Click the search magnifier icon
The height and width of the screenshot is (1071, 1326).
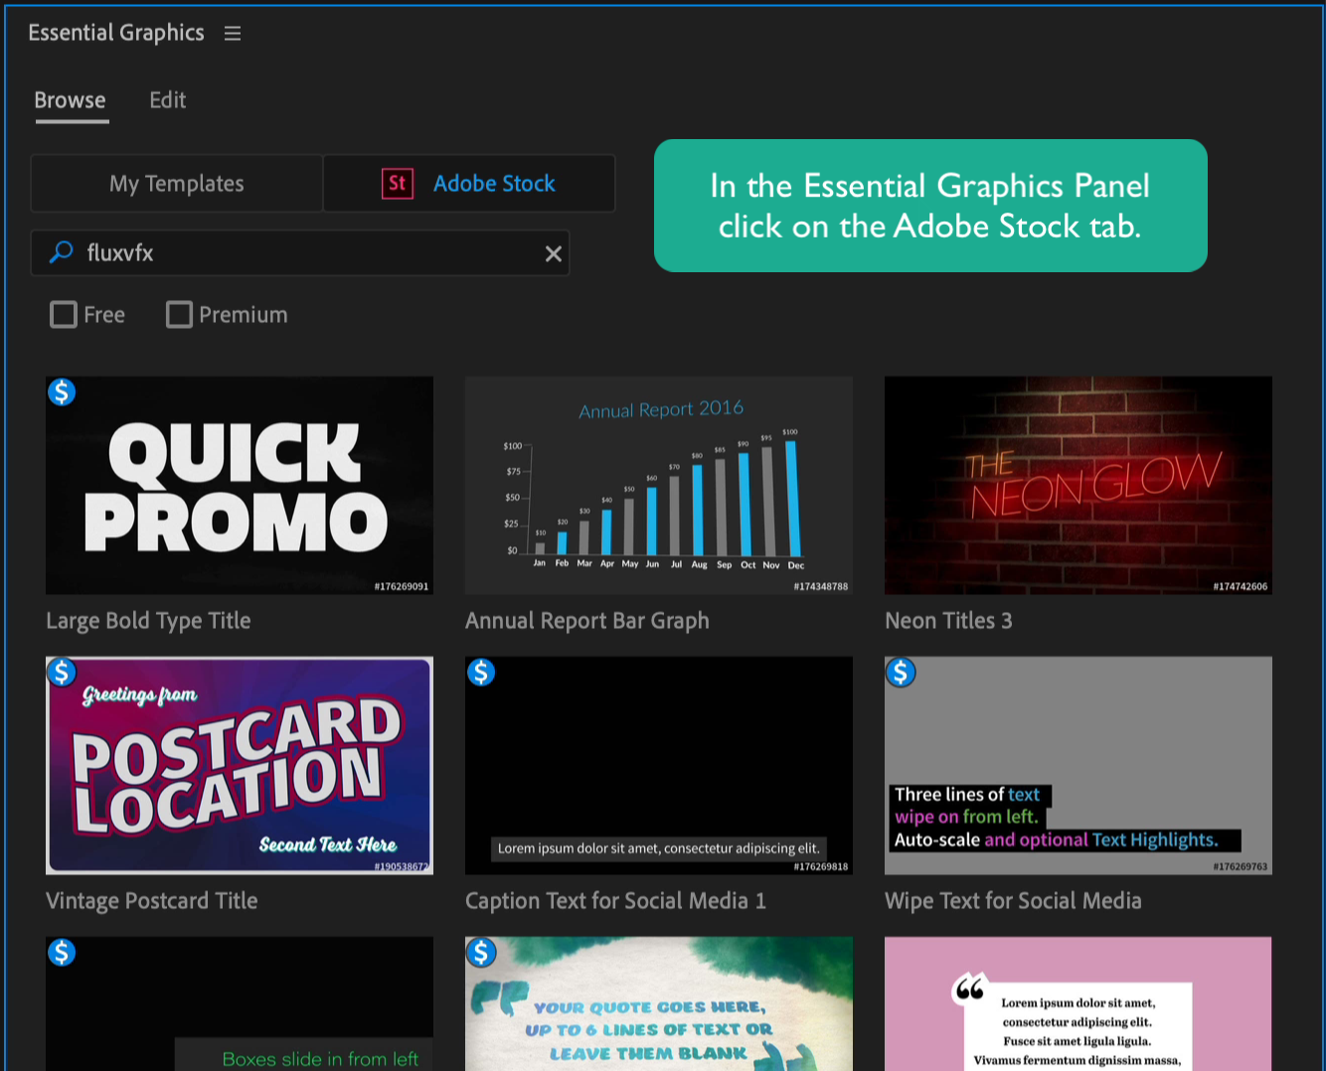tap(62, 252)
